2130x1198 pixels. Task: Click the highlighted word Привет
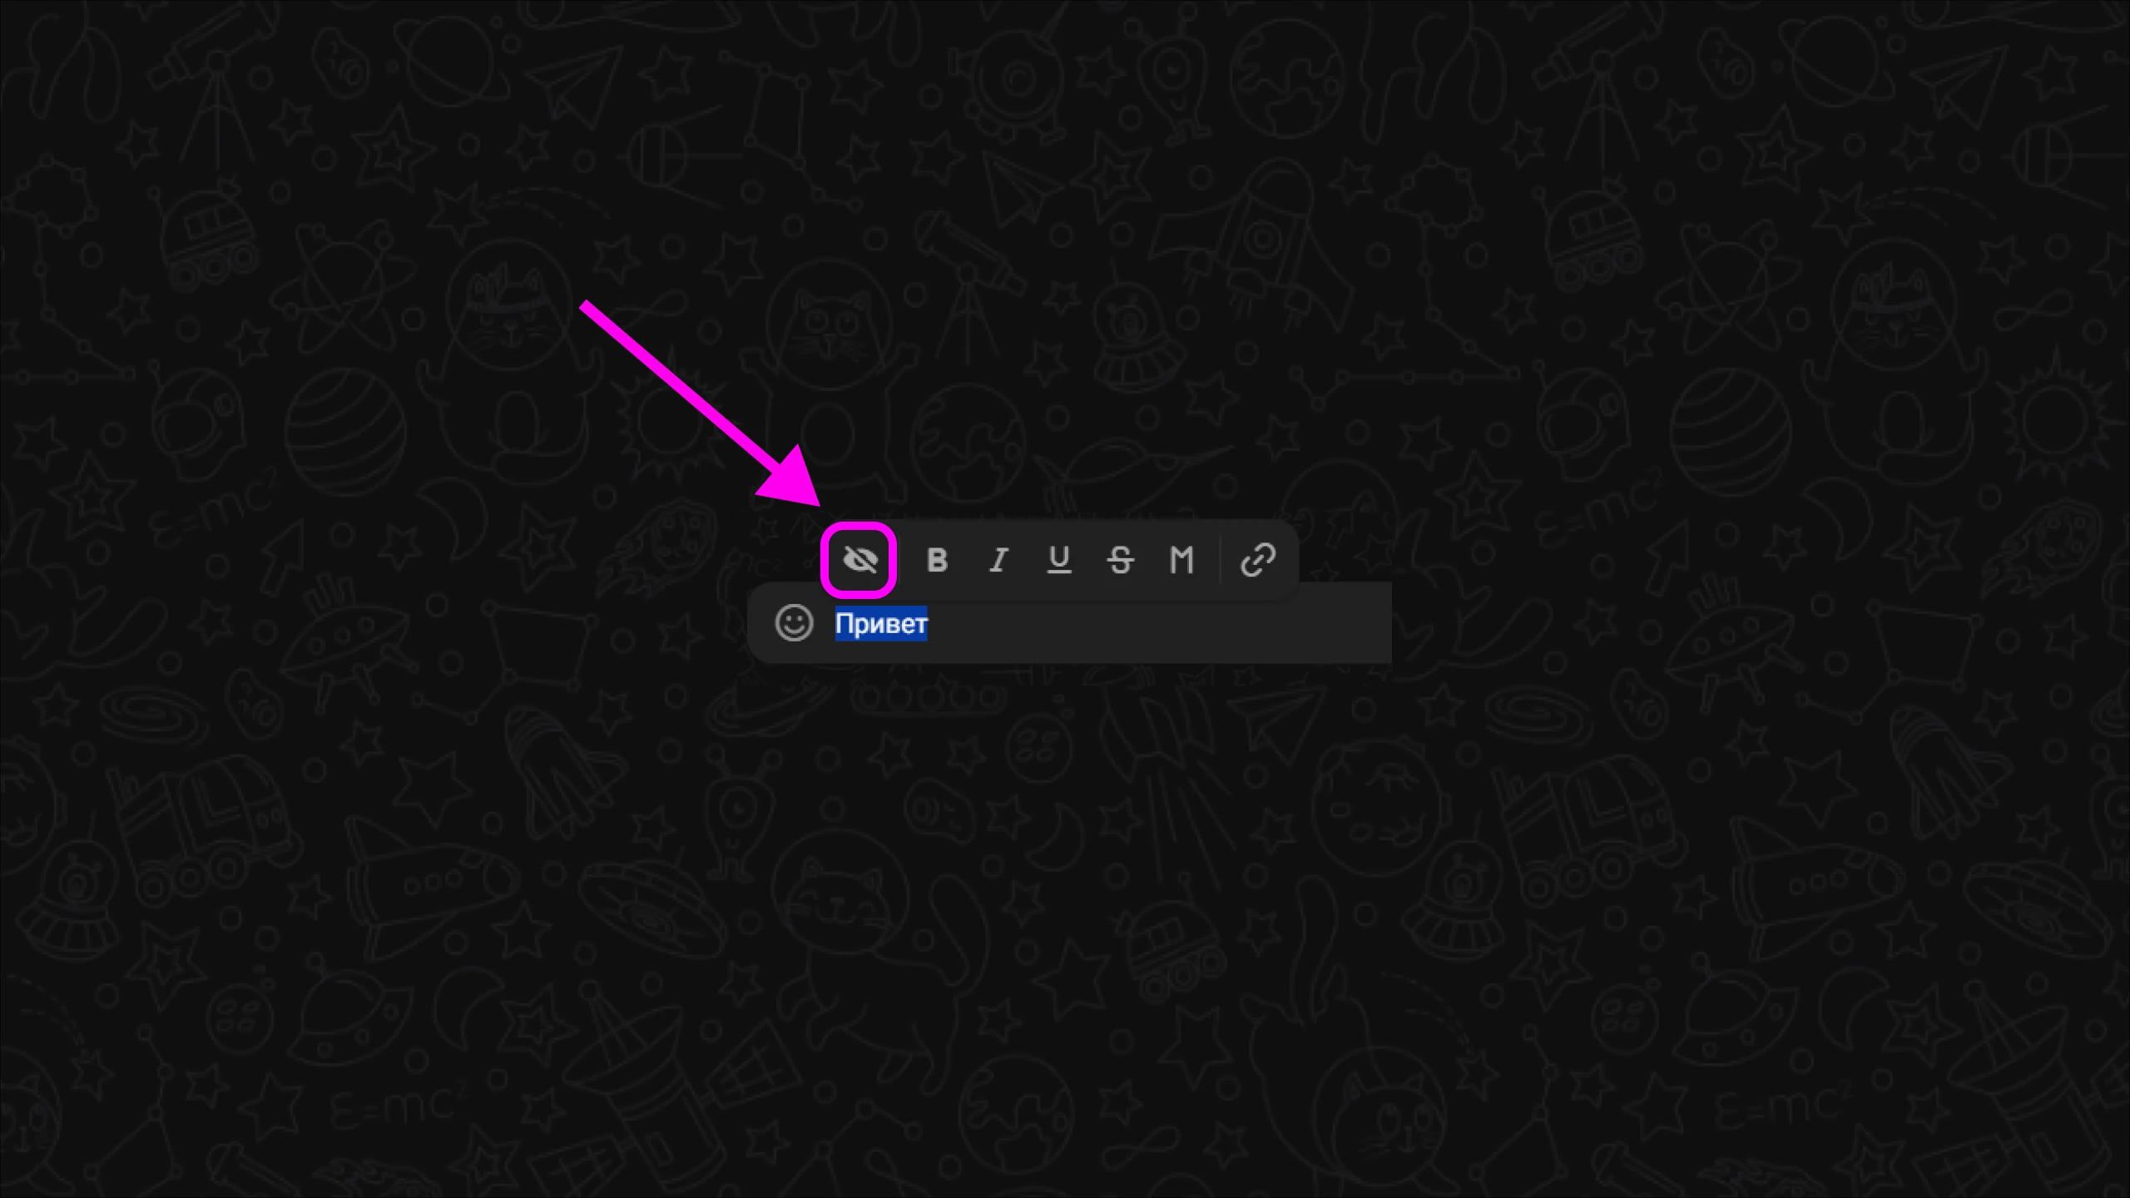(x=881, y=624)
